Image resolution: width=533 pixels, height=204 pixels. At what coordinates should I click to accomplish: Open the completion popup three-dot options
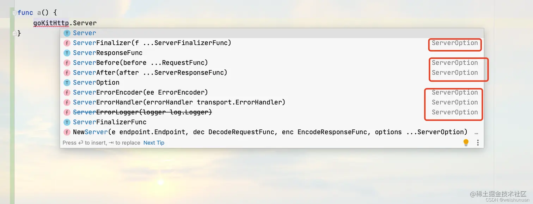coord(478,142)
